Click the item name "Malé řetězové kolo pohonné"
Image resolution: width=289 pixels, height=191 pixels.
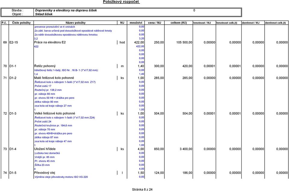(54, 78)
